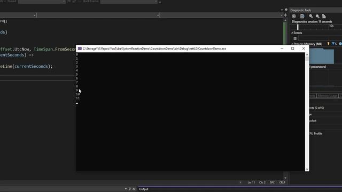Click the small gear above Diagnostic Tools
This screenshot has width=342, height=192.
pyautogui.click(x=286, y=10)
